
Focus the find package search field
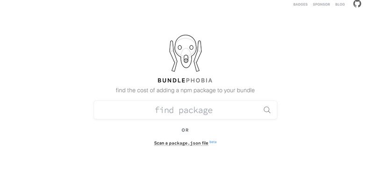[185, 110]
